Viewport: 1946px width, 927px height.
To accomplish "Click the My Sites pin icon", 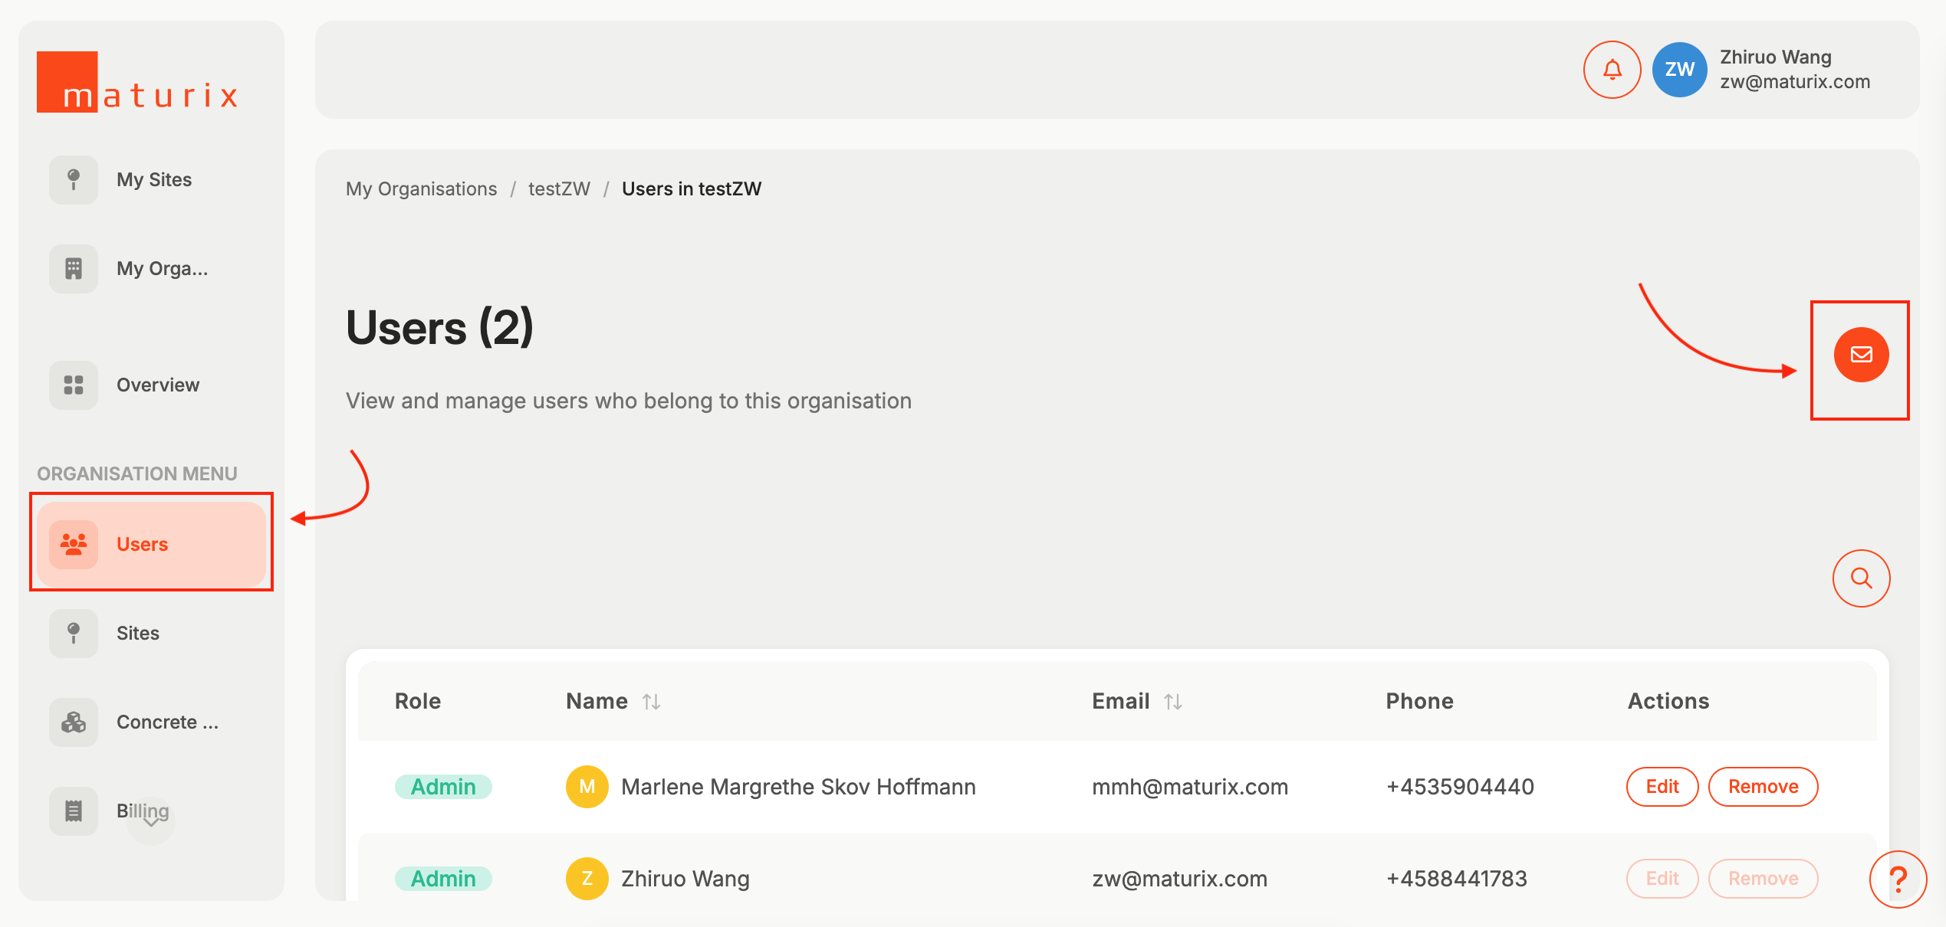I will [74, 180].
